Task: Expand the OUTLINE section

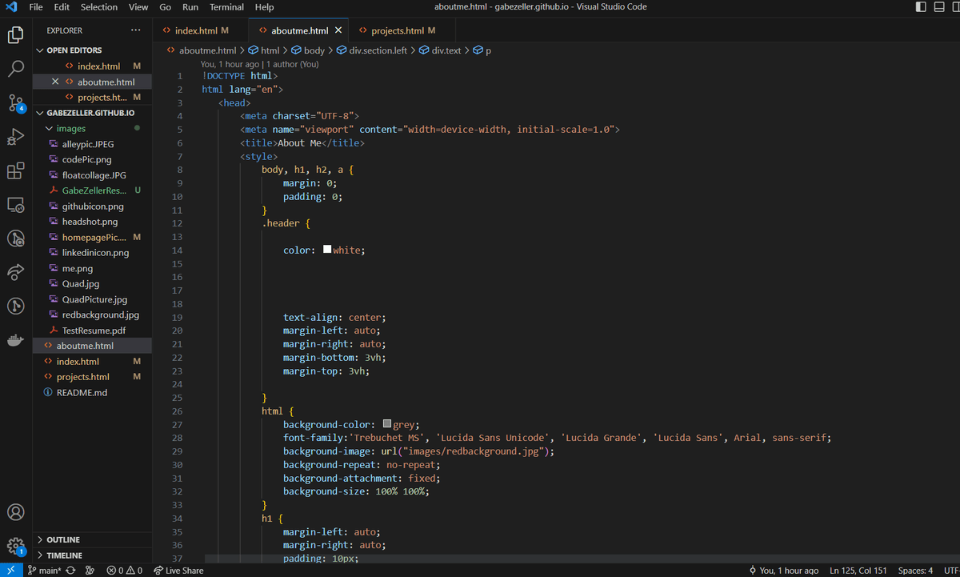Action: (x=63, y=539)
